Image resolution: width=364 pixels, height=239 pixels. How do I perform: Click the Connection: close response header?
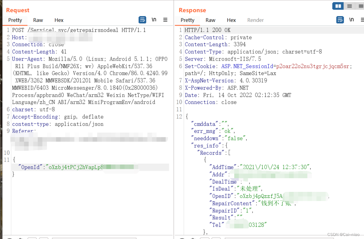click(x=211, y=102)
